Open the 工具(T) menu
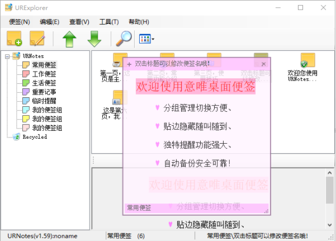Viewport: 336px width, 241px height. 109,22
